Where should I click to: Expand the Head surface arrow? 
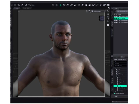116,84
